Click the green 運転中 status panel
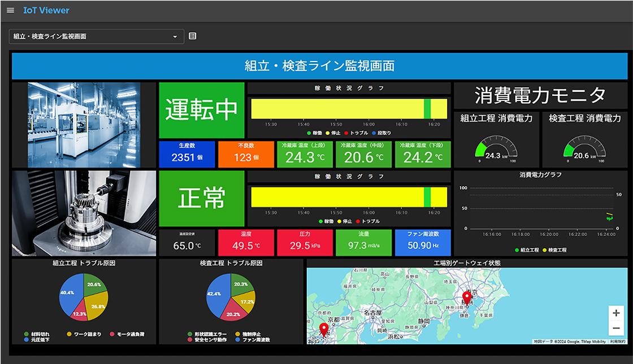The image size is (633, 364). click(201, 109)
